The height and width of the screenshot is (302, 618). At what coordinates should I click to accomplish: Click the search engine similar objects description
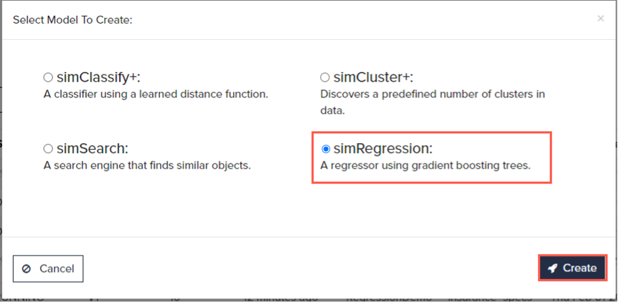coord(147,165)
